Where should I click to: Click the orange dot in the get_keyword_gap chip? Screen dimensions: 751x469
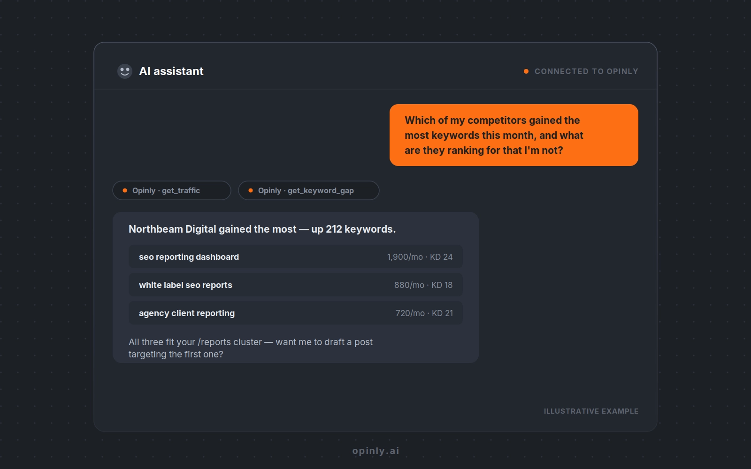(251, 190)
